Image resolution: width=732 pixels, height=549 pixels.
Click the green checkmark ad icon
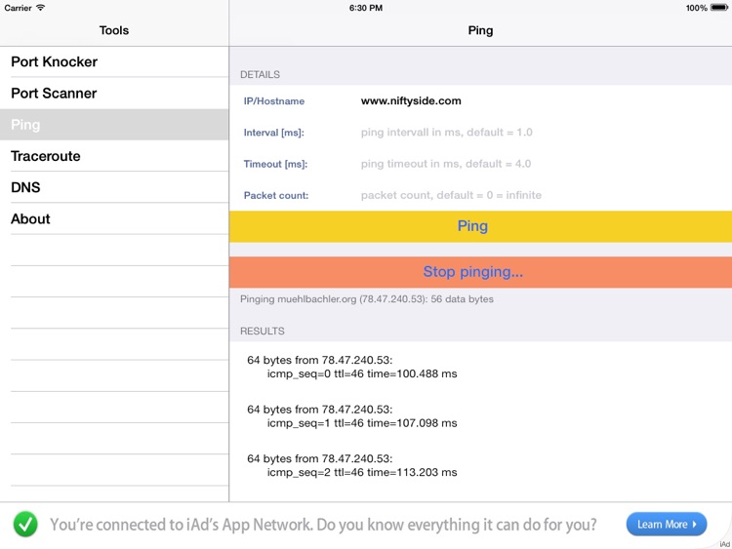click(25, 525)
